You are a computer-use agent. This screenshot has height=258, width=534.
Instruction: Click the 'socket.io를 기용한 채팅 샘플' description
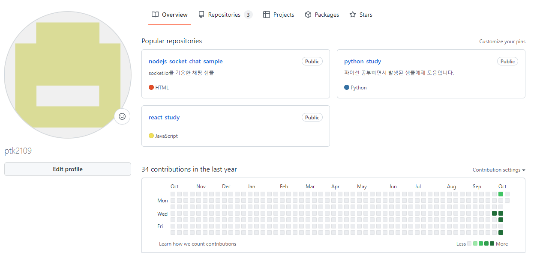point(181,73)
